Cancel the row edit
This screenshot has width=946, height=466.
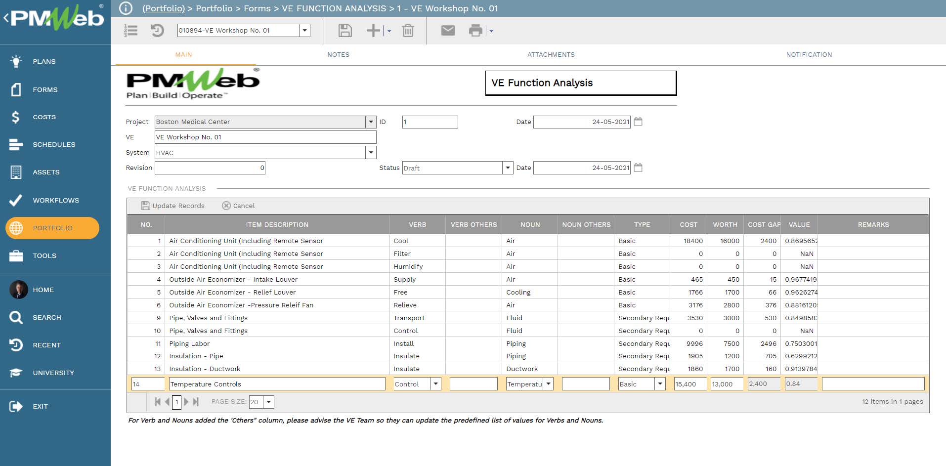(x=239, y=206)
